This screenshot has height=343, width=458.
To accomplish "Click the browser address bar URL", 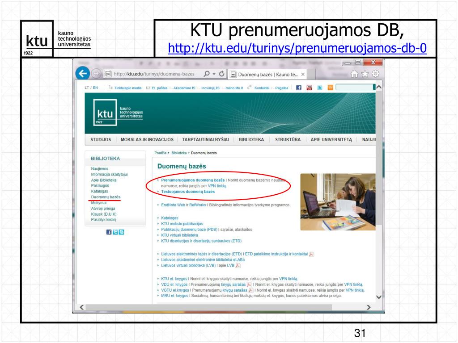I will coord(154,74).
